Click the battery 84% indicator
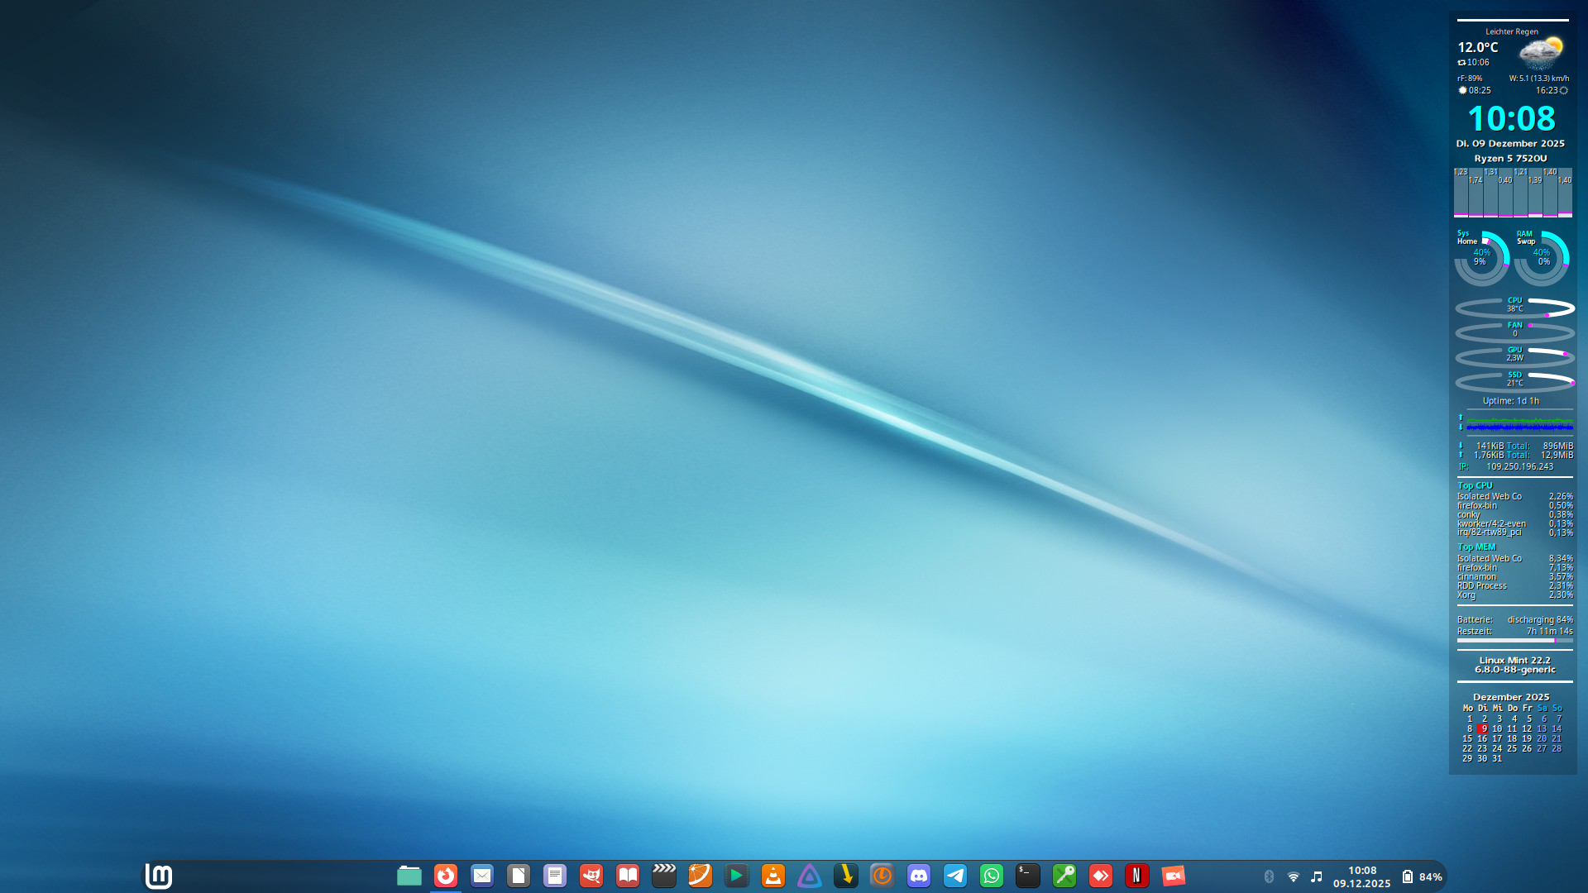Image resolution: width=1588 pixels, height=893 pixels. point(1422,876)
